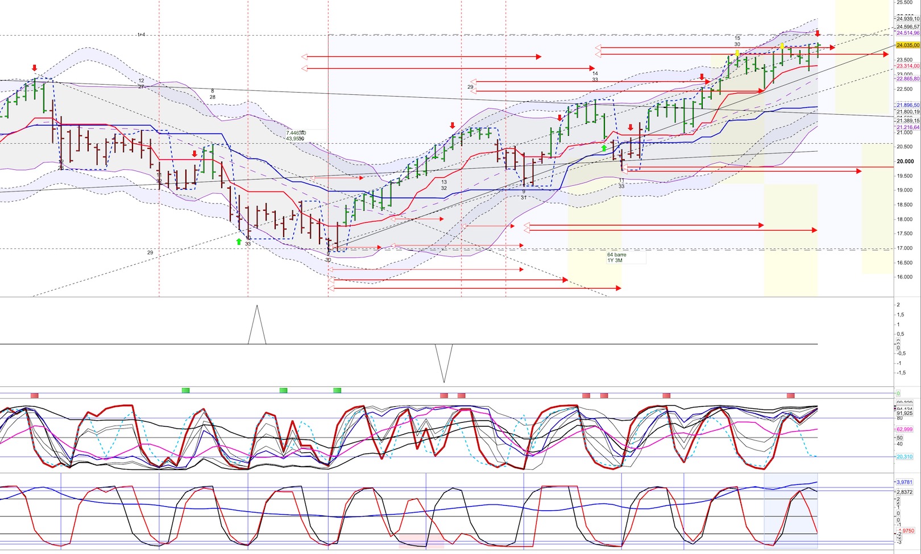Click the red down arrow at far-left price peak

pos(34,68)
